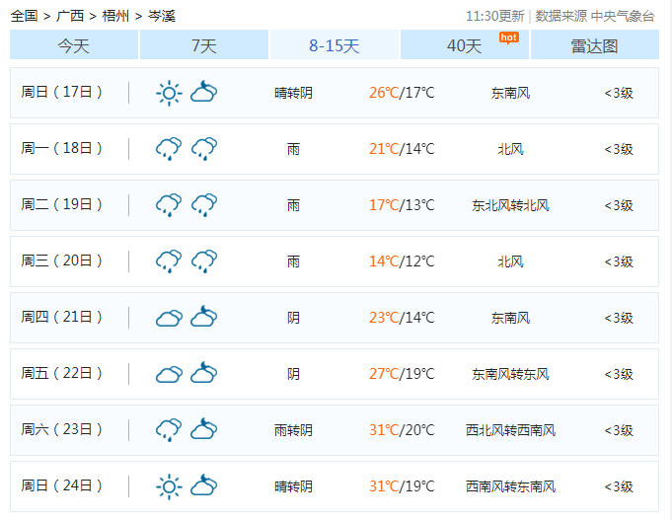Click the night cloudy icon for Friday 22日
Viewport: 672px width, 520px height.
click(x=204, y=374)
